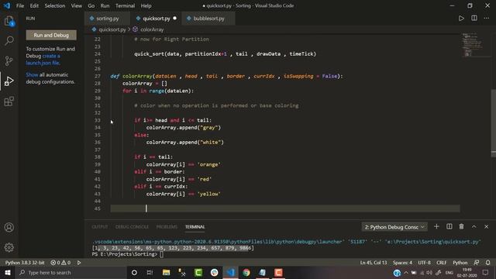Open the volume control in system tray

429,272
